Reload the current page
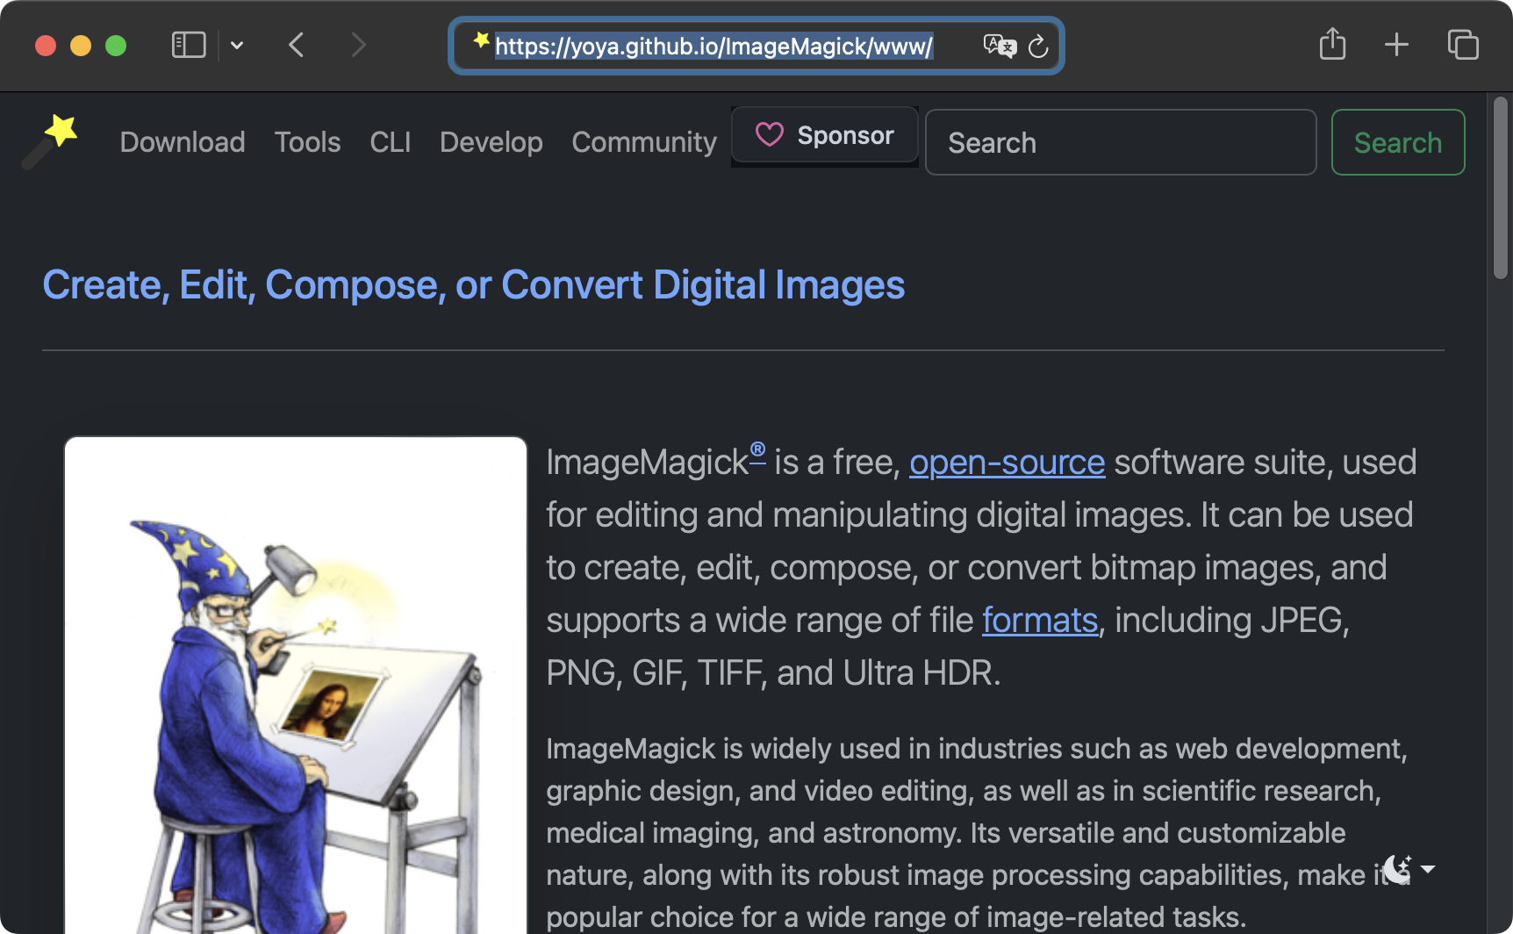The width and height of the screenshot is (1513, 934). point(1038,46)
